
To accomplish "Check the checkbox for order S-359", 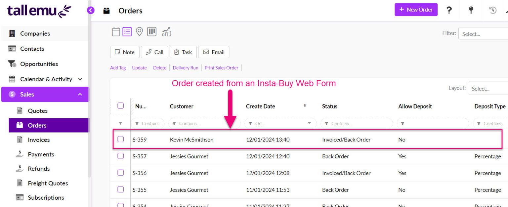I will tap(120, 139).
